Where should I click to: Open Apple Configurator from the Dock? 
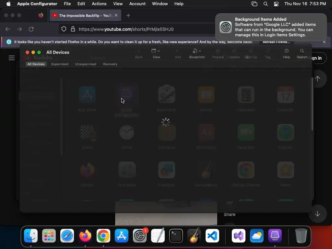(275, 236)
